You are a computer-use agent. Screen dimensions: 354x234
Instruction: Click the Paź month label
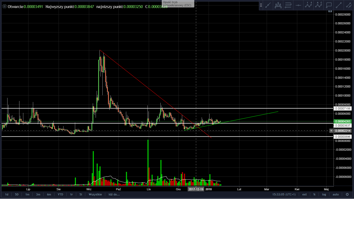[x=118, y=189]
